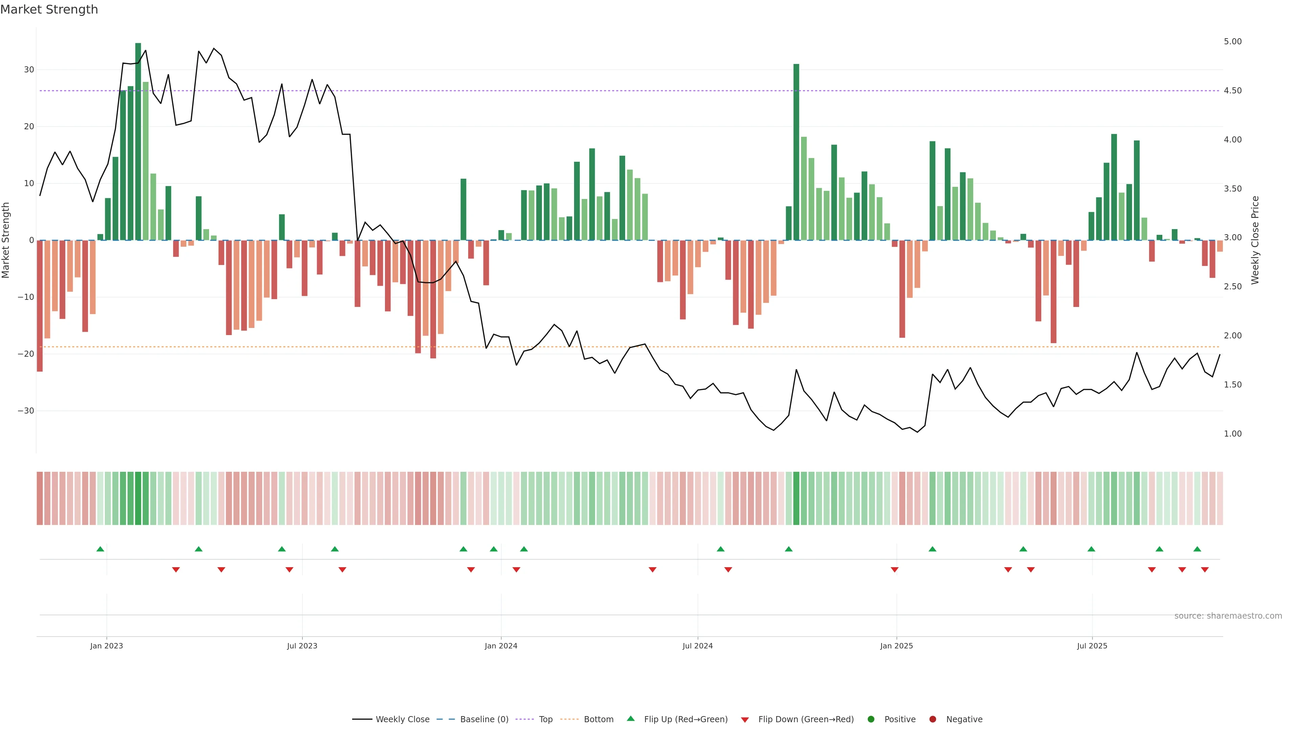This screenshot has height=731, width=1299.
Task: Click the Market Strength chart title
Action: [x=49, y=9]
